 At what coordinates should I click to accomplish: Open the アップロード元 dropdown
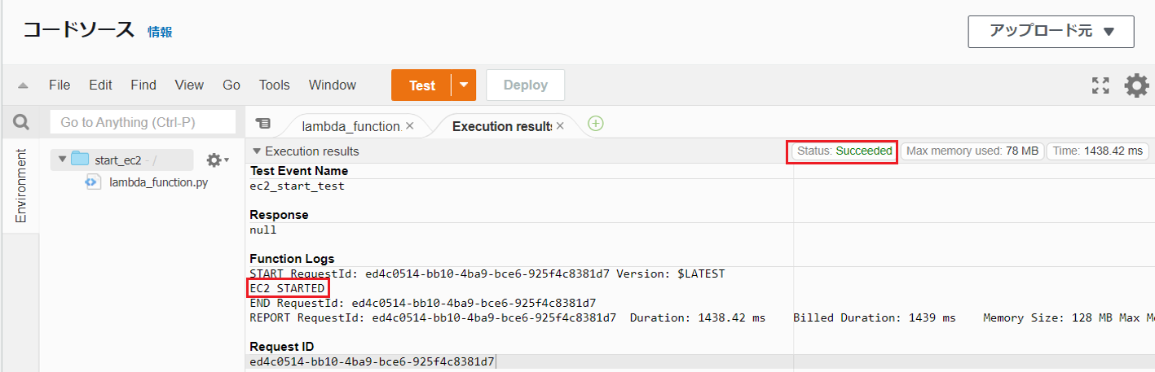click(x=1051, y=32)
